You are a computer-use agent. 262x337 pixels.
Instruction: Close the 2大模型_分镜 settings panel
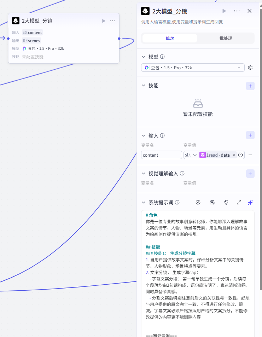[x=249, y=11]
